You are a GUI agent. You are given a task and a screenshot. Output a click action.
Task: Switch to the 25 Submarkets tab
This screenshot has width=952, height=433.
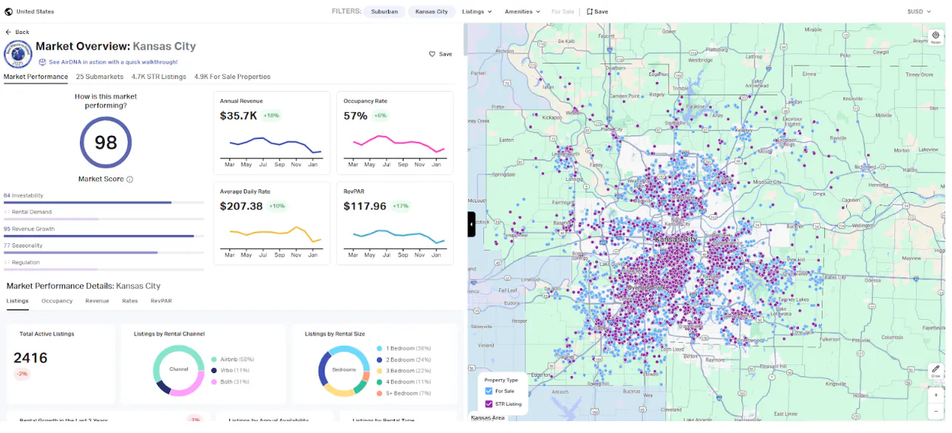(100, 77)
